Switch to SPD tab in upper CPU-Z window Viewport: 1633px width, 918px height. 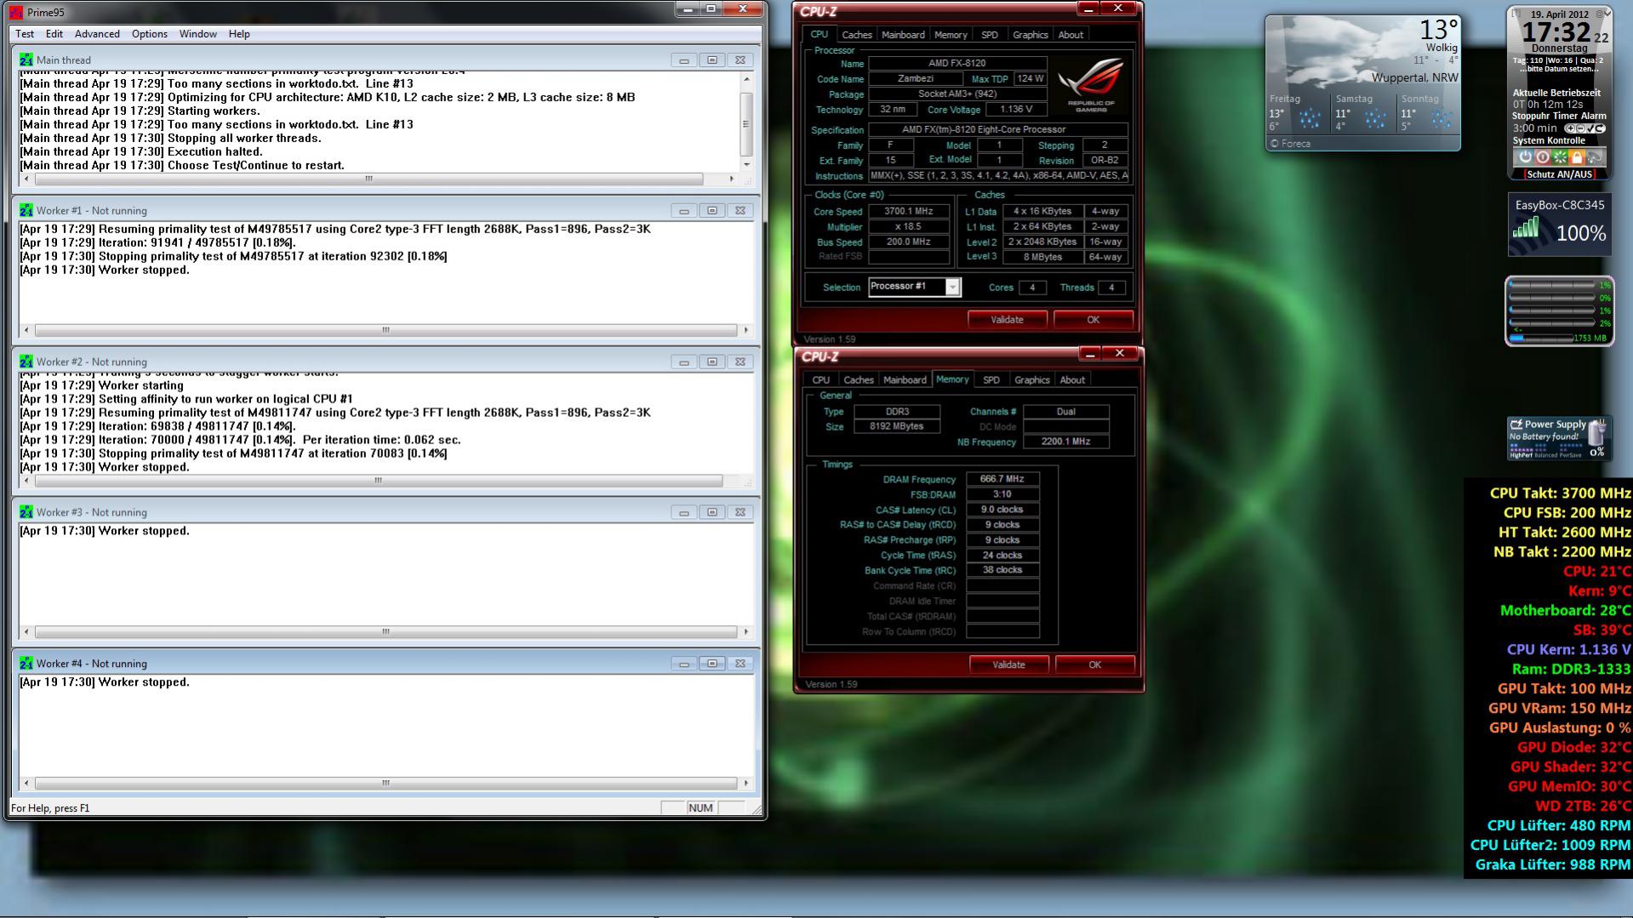[990, 35]
